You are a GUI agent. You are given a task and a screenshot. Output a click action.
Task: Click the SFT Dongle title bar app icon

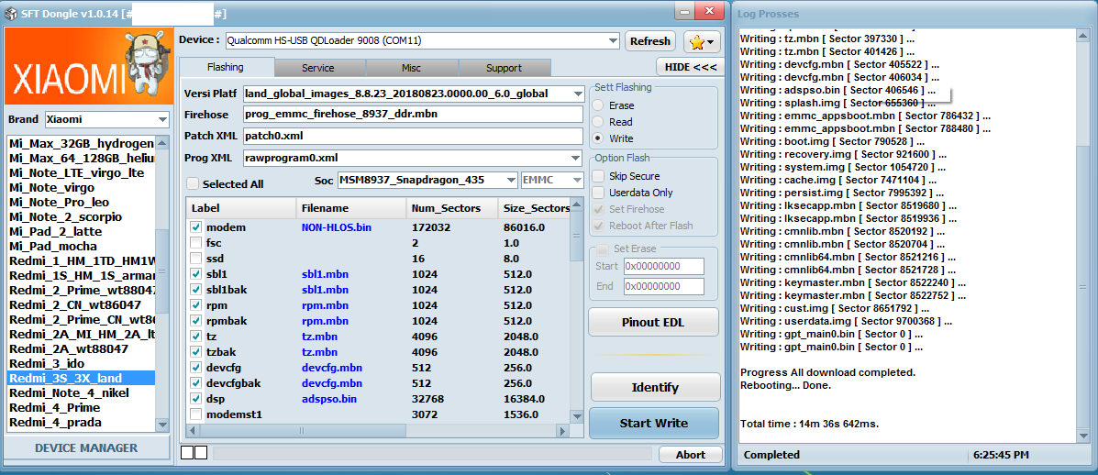pos(11,14)
